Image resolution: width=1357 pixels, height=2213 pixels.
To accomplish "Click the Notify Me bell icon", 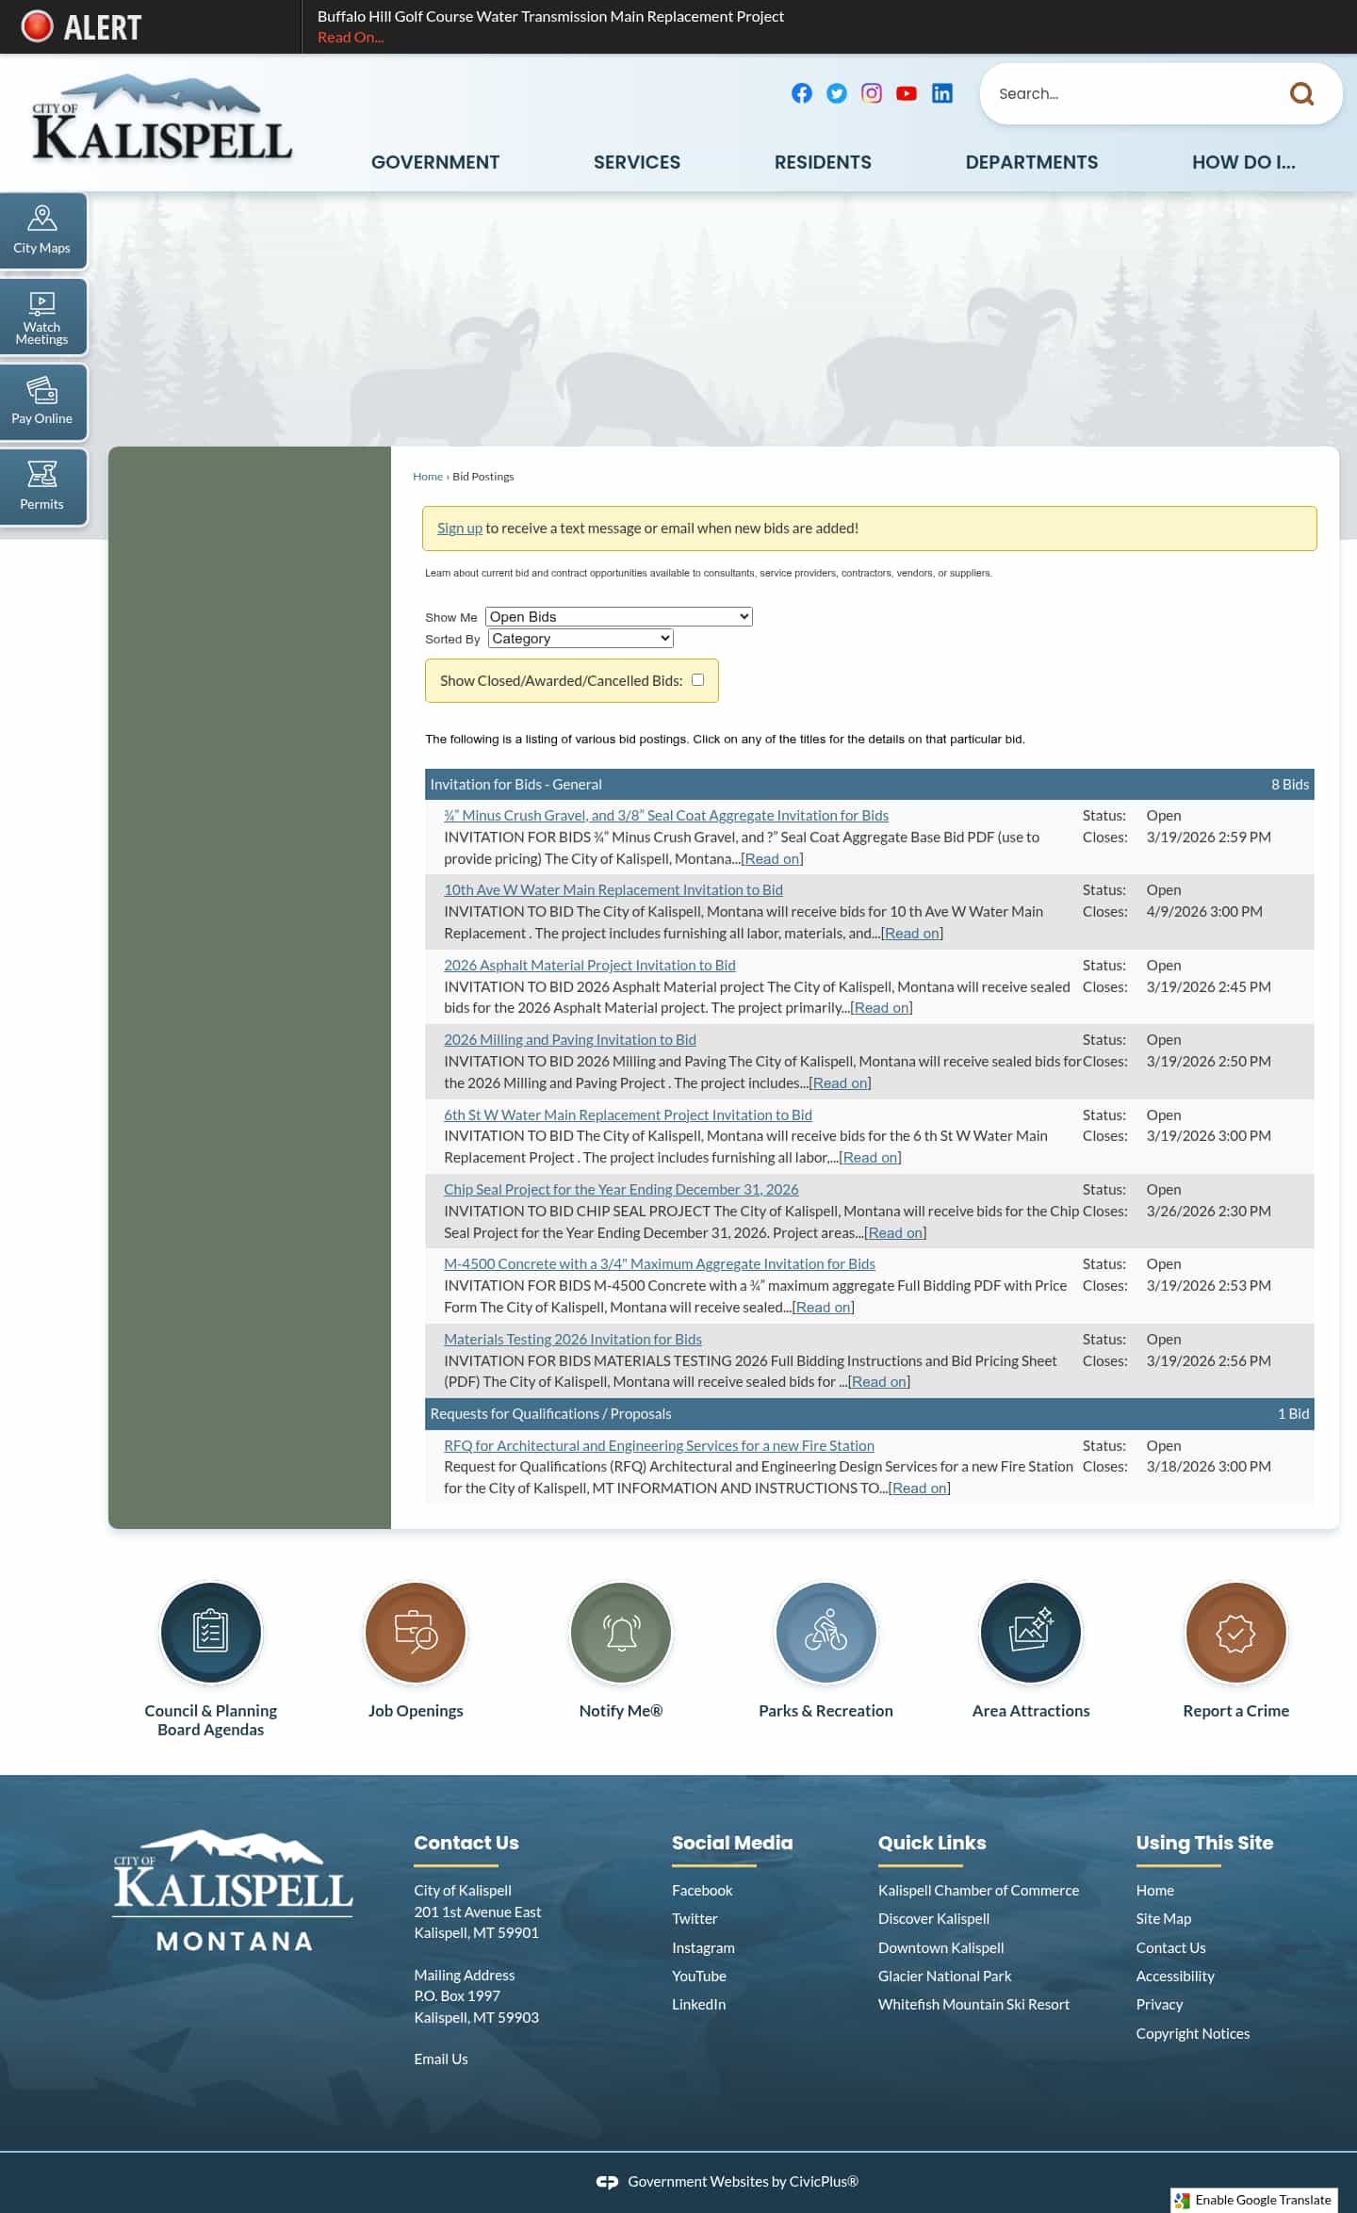I will (x=621, y=1633).
